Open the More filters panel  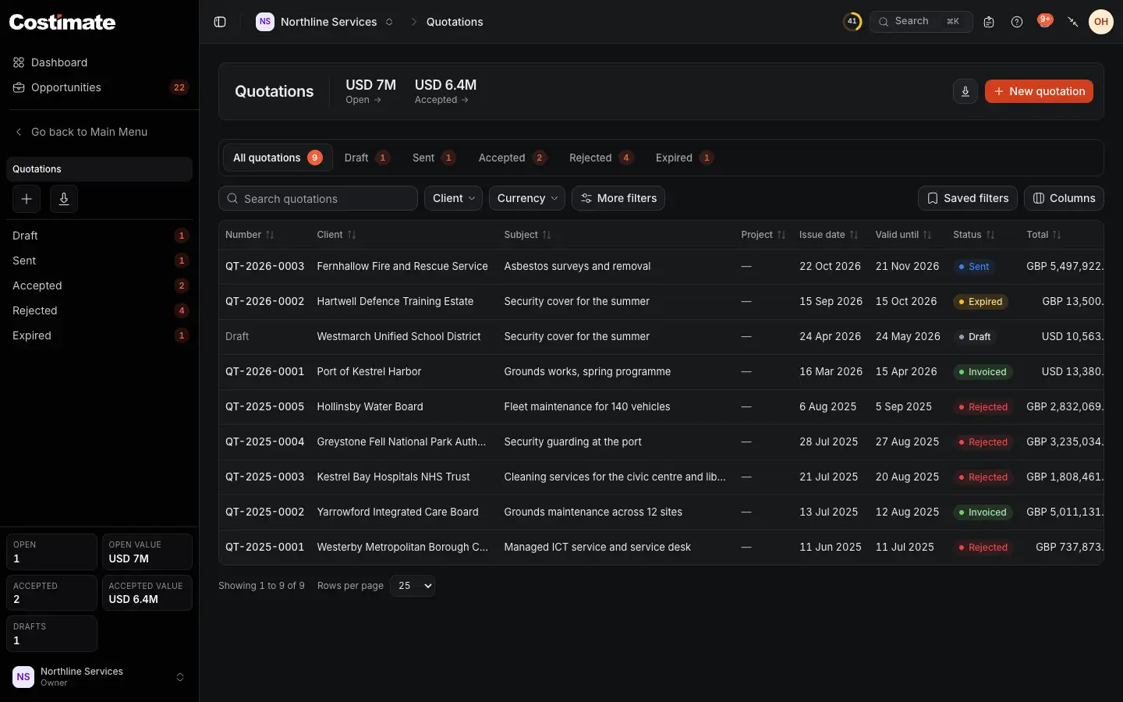click(x=618, y=198)
